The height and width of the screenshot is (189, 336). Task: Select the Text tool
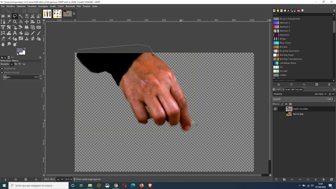(15, 33)
